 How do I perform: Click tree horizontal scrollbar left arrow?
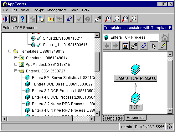[4, 119]
